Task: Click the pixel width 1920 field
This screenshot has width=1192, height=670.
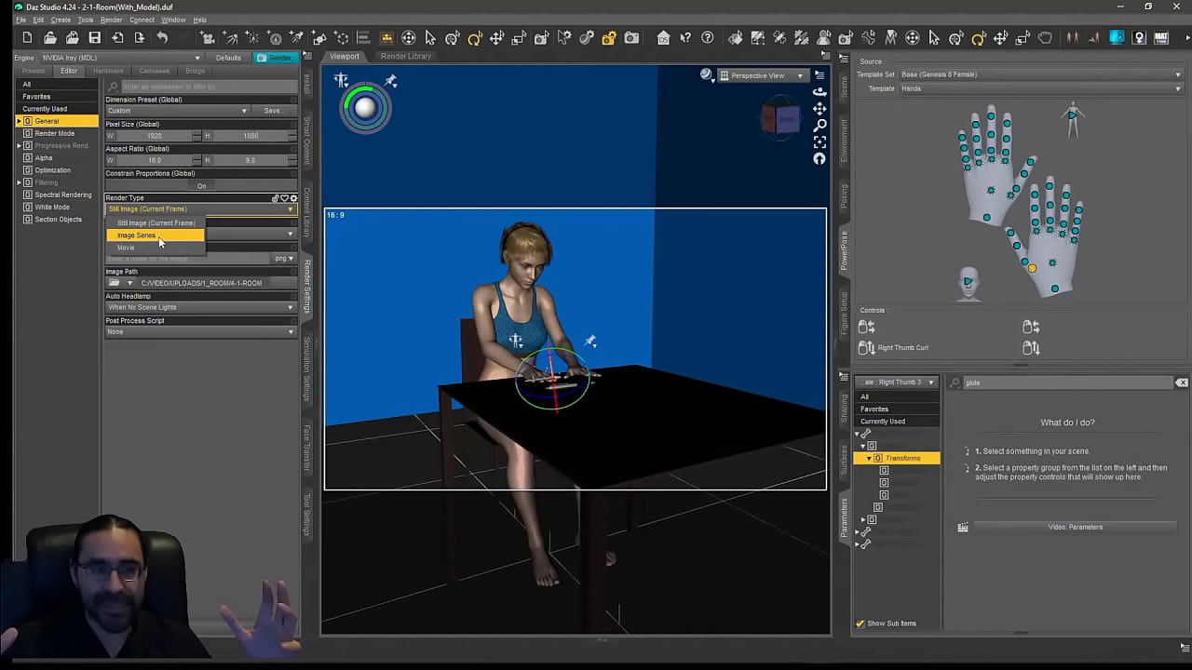Action: (155, 136)
